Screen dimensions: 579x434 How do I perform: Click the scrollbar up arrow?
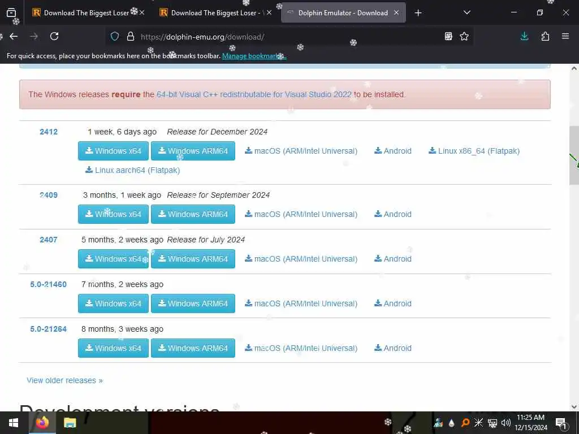point(574,68)
